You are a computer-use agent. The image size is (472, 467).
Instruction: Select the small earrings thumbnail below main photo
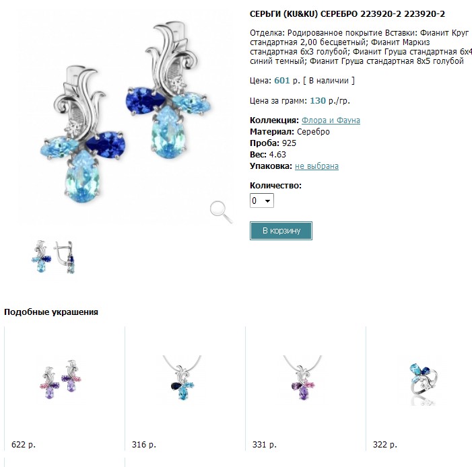point(54,256)
